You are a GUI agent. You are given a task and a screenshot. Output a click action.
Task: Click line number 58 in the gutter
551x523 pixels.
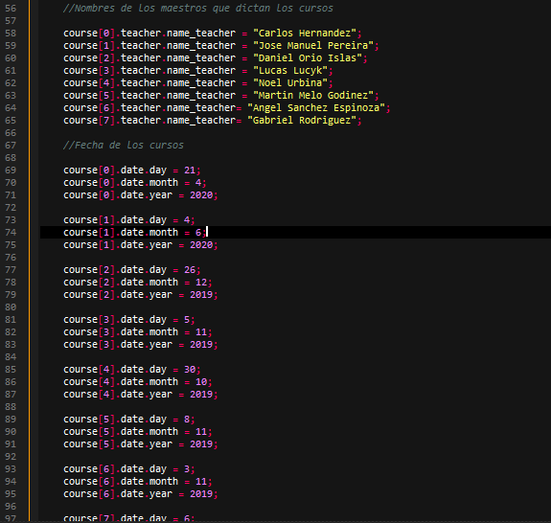(11, 33)
